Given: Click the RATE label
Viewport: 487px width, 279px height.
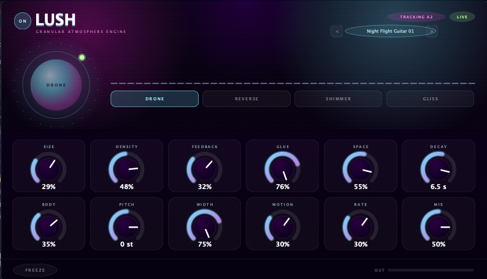Looking at the screenshot, I should click(x=361, y=204).
